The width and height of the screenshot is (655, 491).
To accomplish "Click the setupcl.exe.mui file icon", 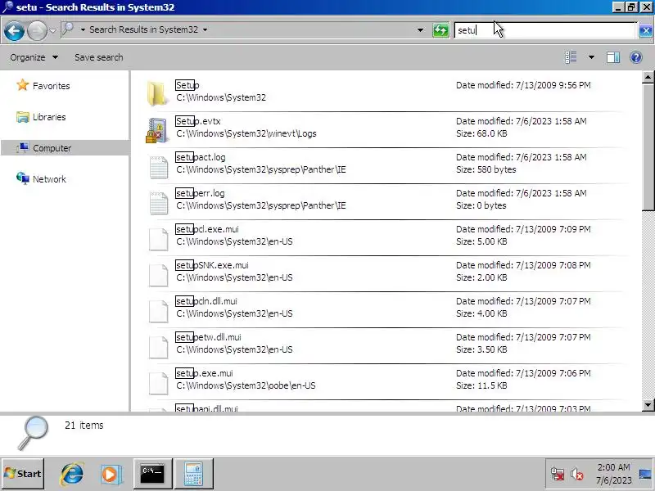I will (x=158, y=239).
